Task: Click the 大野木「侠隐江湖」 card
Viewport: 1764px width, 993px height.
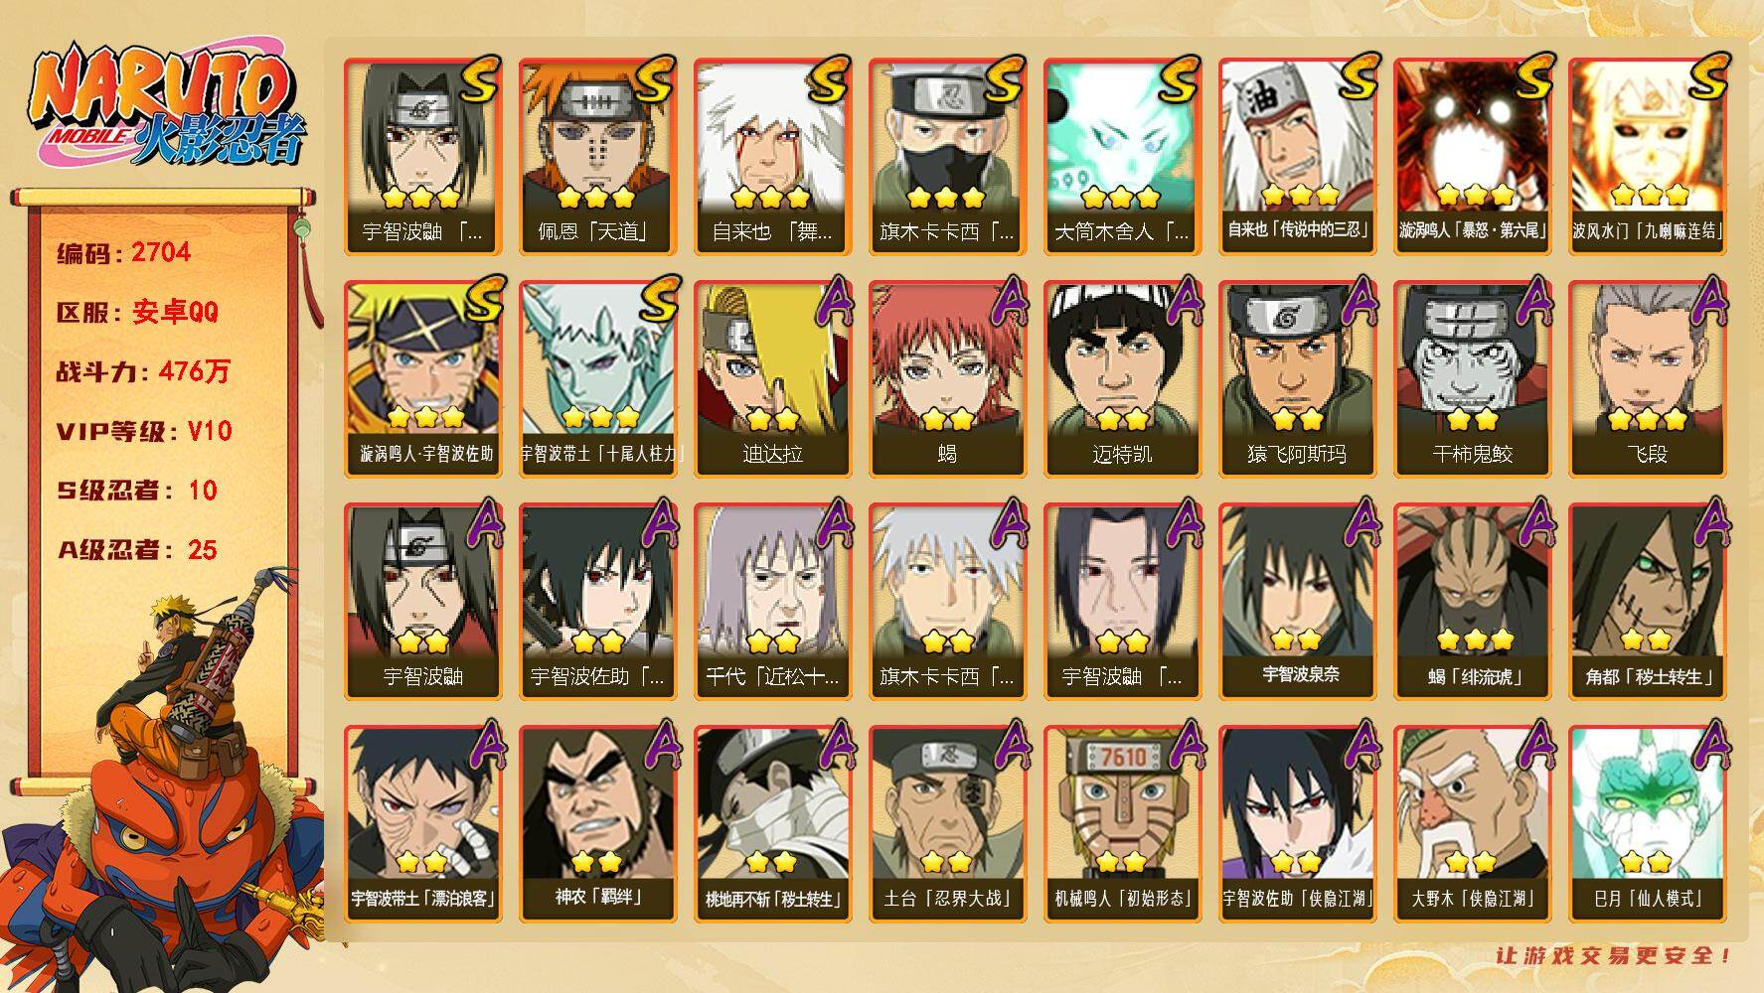Action: (1472, 824)
